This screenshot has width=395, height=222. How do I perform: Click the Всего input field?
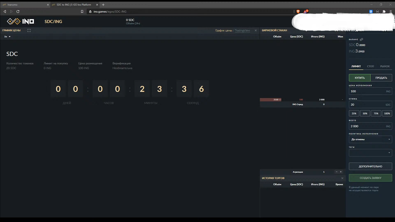tap(370, 126)
